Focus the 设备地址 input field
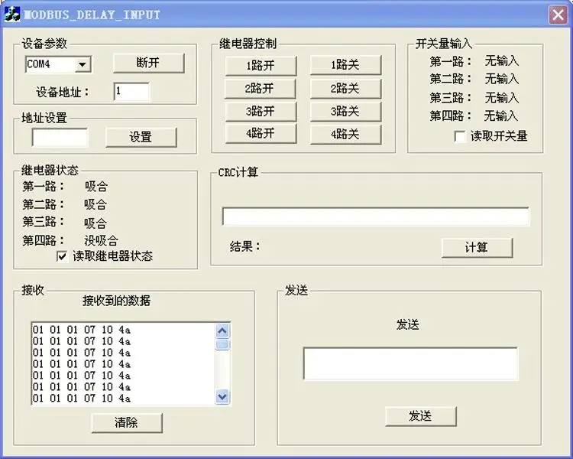The width and height of the screenshot is (573, 459). (x=131, y=92)
